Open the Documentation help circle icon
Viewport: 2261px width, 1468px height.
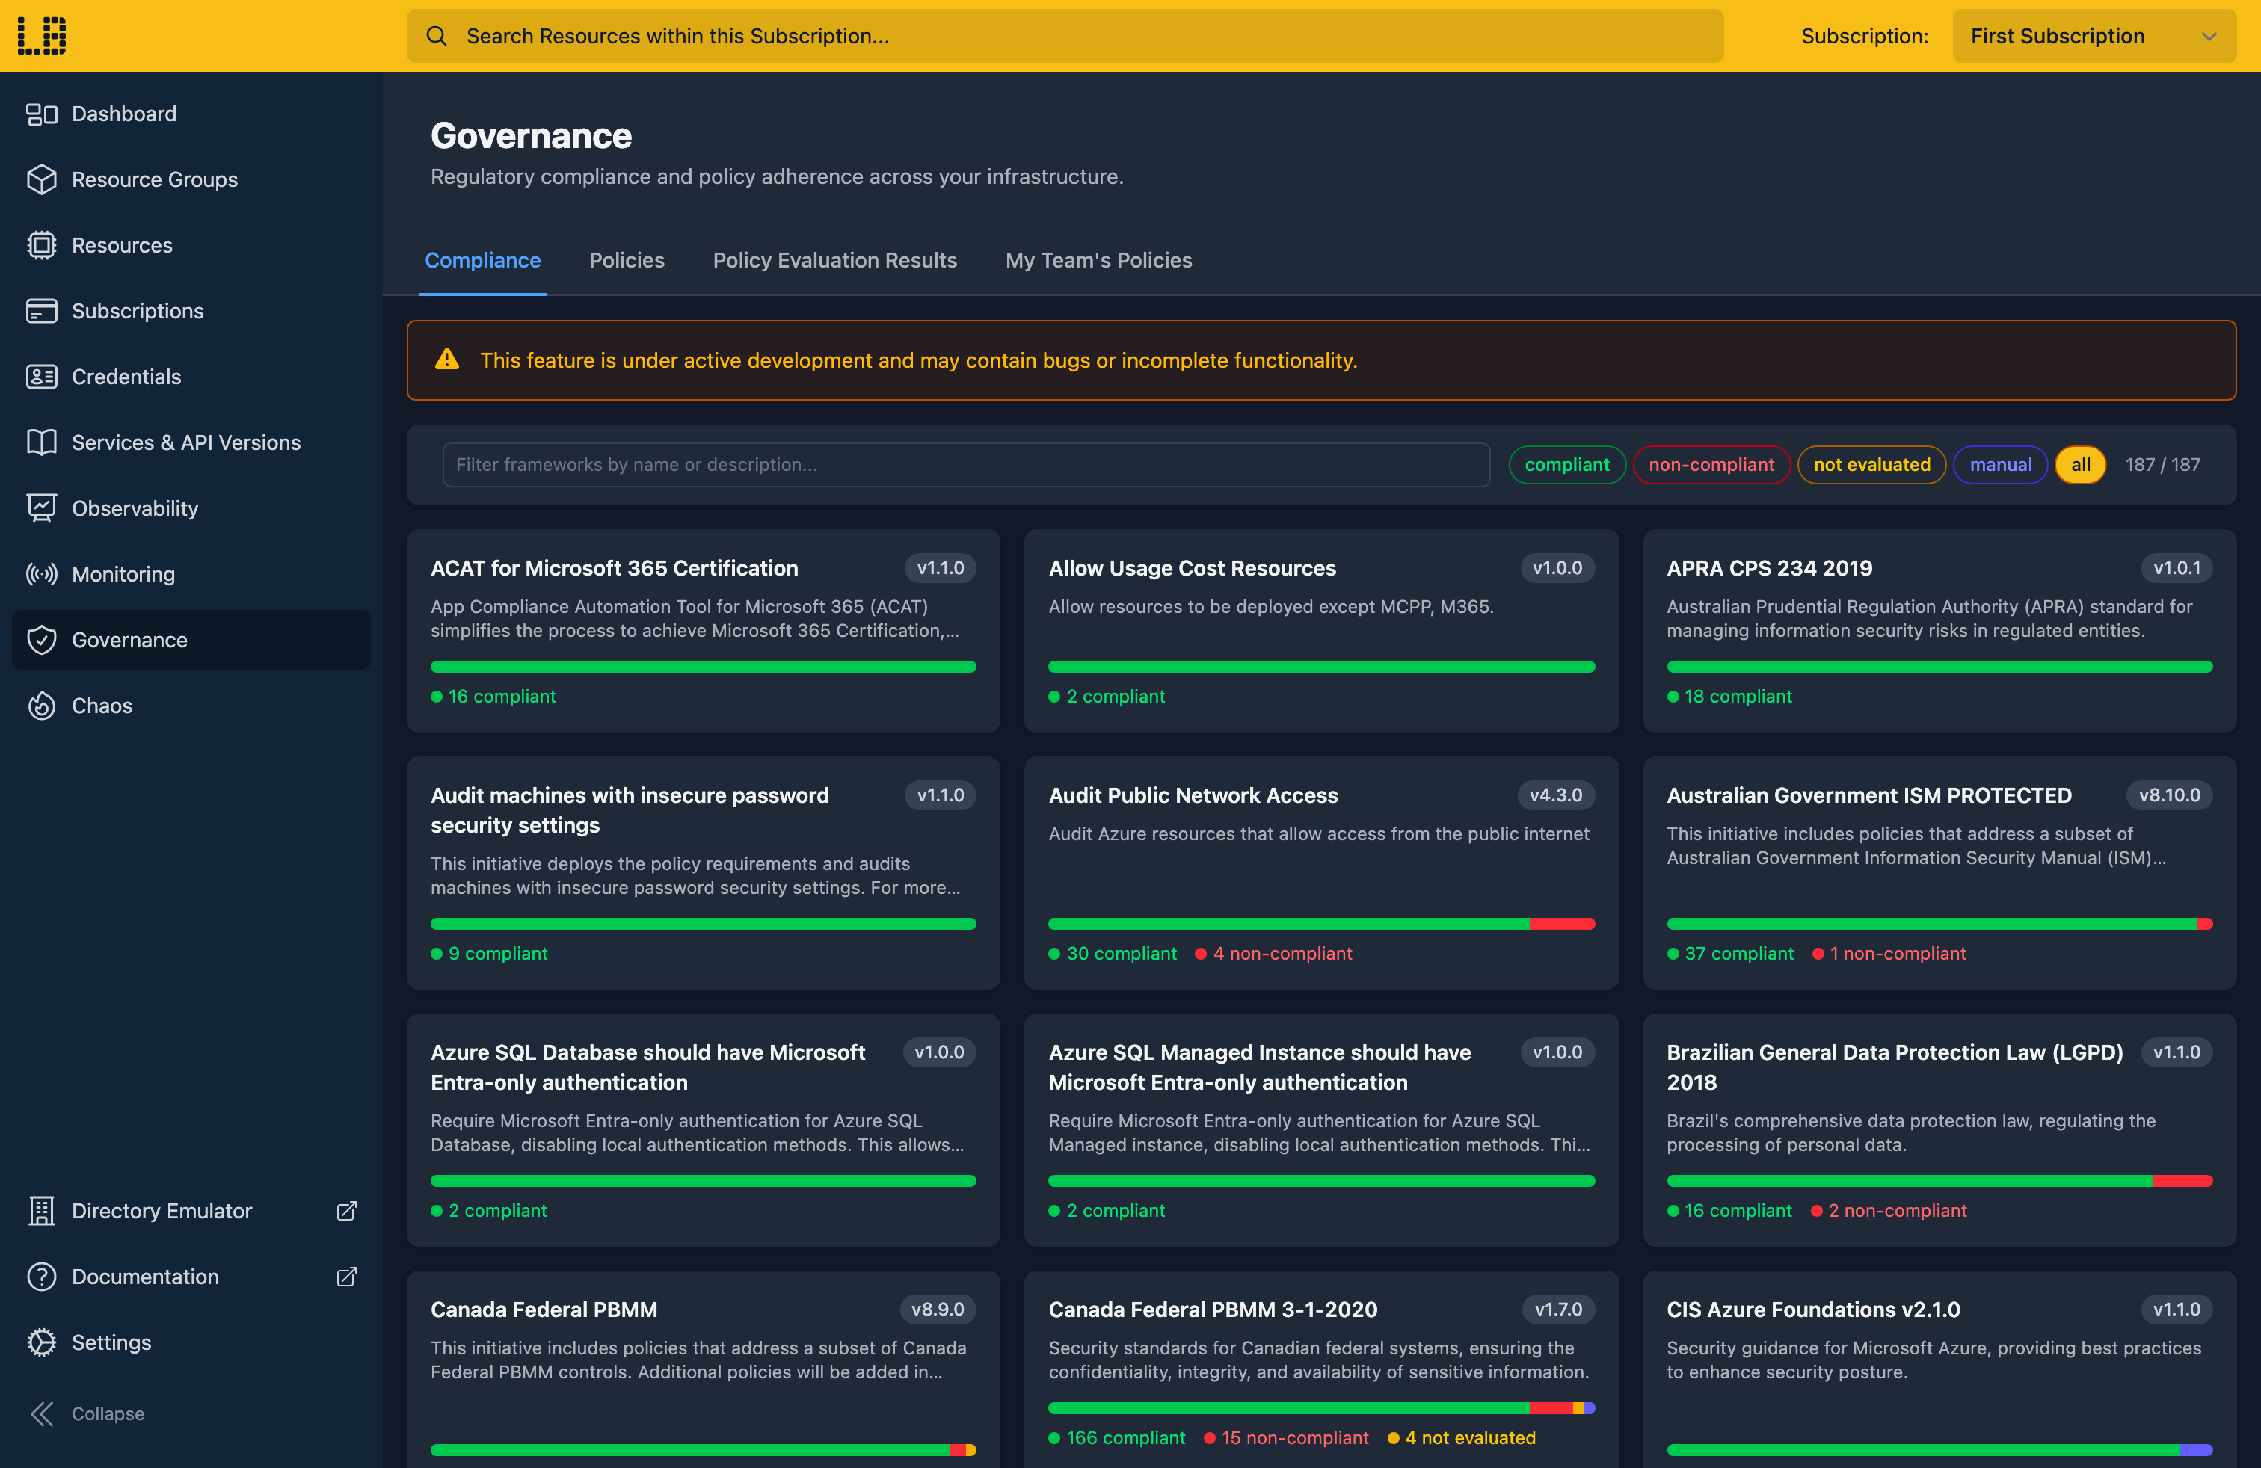tap(41, 1276)
